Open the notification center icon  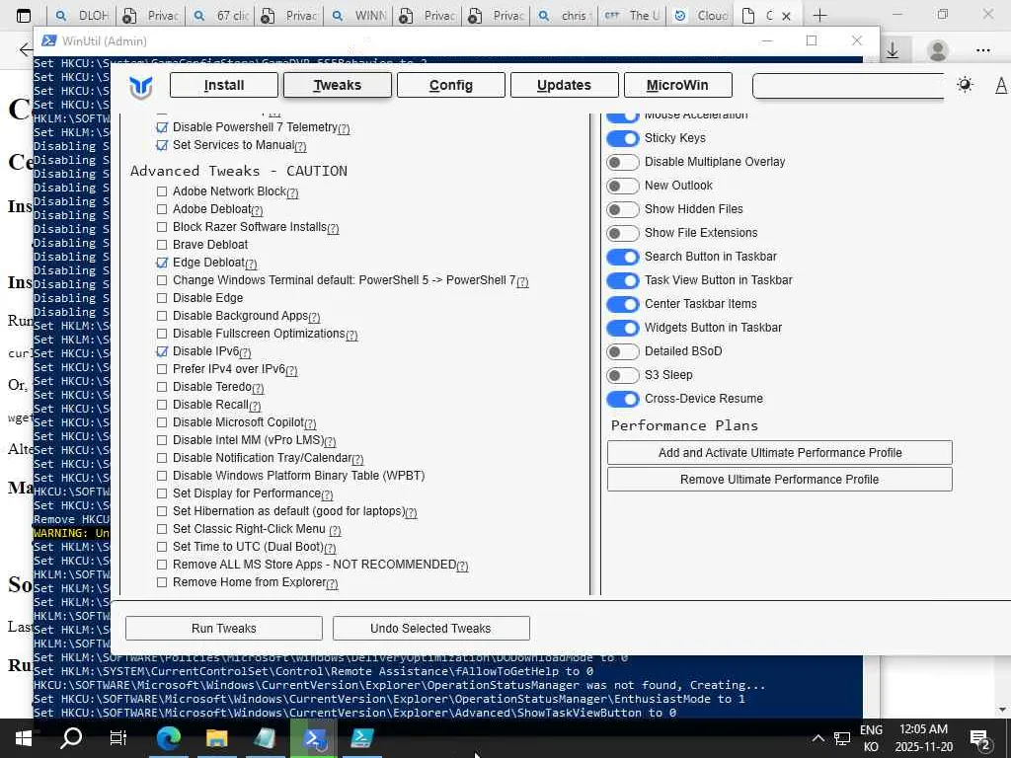[x=980, y=738]
